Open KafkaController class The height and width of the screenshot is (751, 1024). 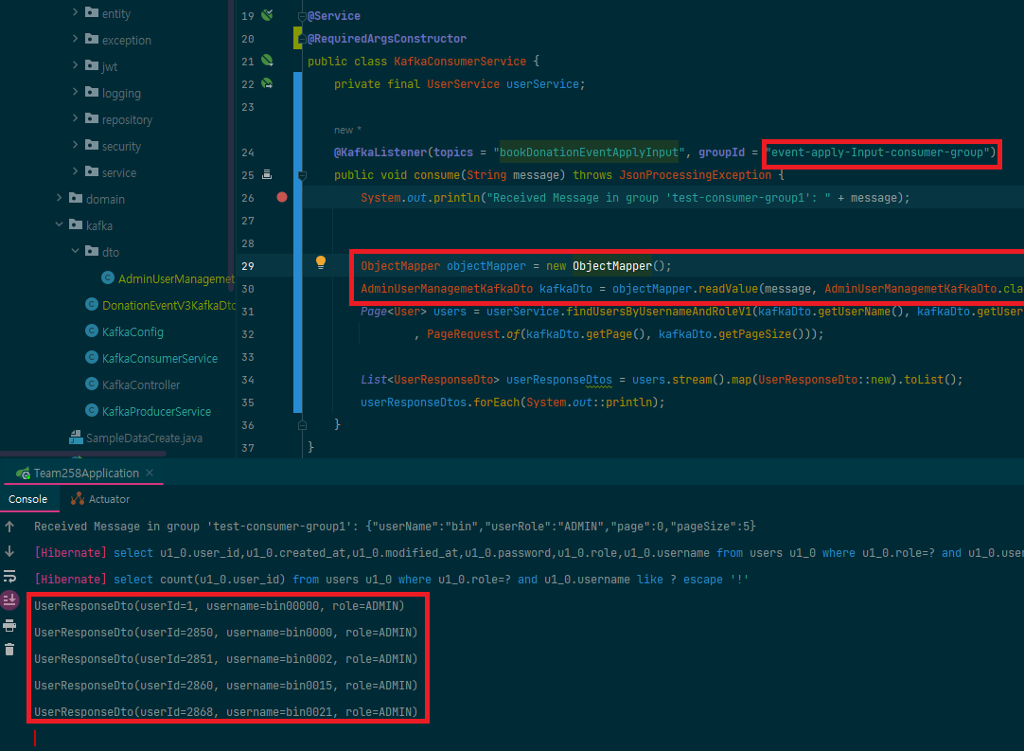pyautogui.click(x=140, y=385)
